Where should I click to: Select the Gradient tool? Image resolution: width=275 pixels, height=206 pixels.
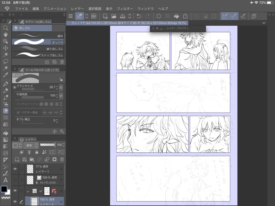click(5, 140)
